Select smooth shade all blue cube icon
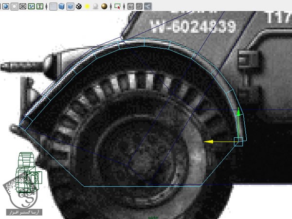The width and height of the screenshot is (292, 219). [61, 7]
